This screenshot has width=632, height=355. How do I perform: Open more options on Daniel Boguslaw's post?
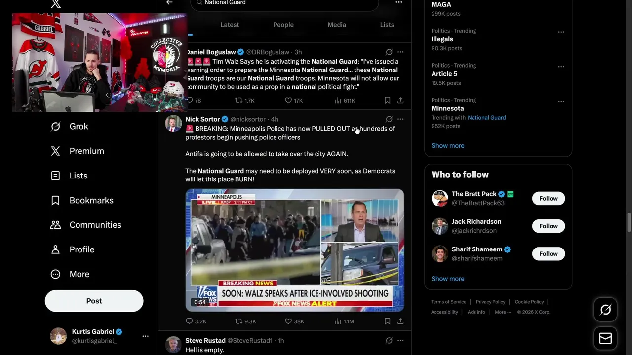[400, 52]
